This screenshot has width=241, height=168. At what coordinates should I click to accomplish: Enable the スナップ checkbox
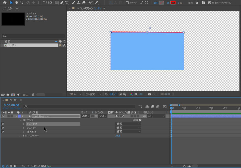click(x=127, y=3)
